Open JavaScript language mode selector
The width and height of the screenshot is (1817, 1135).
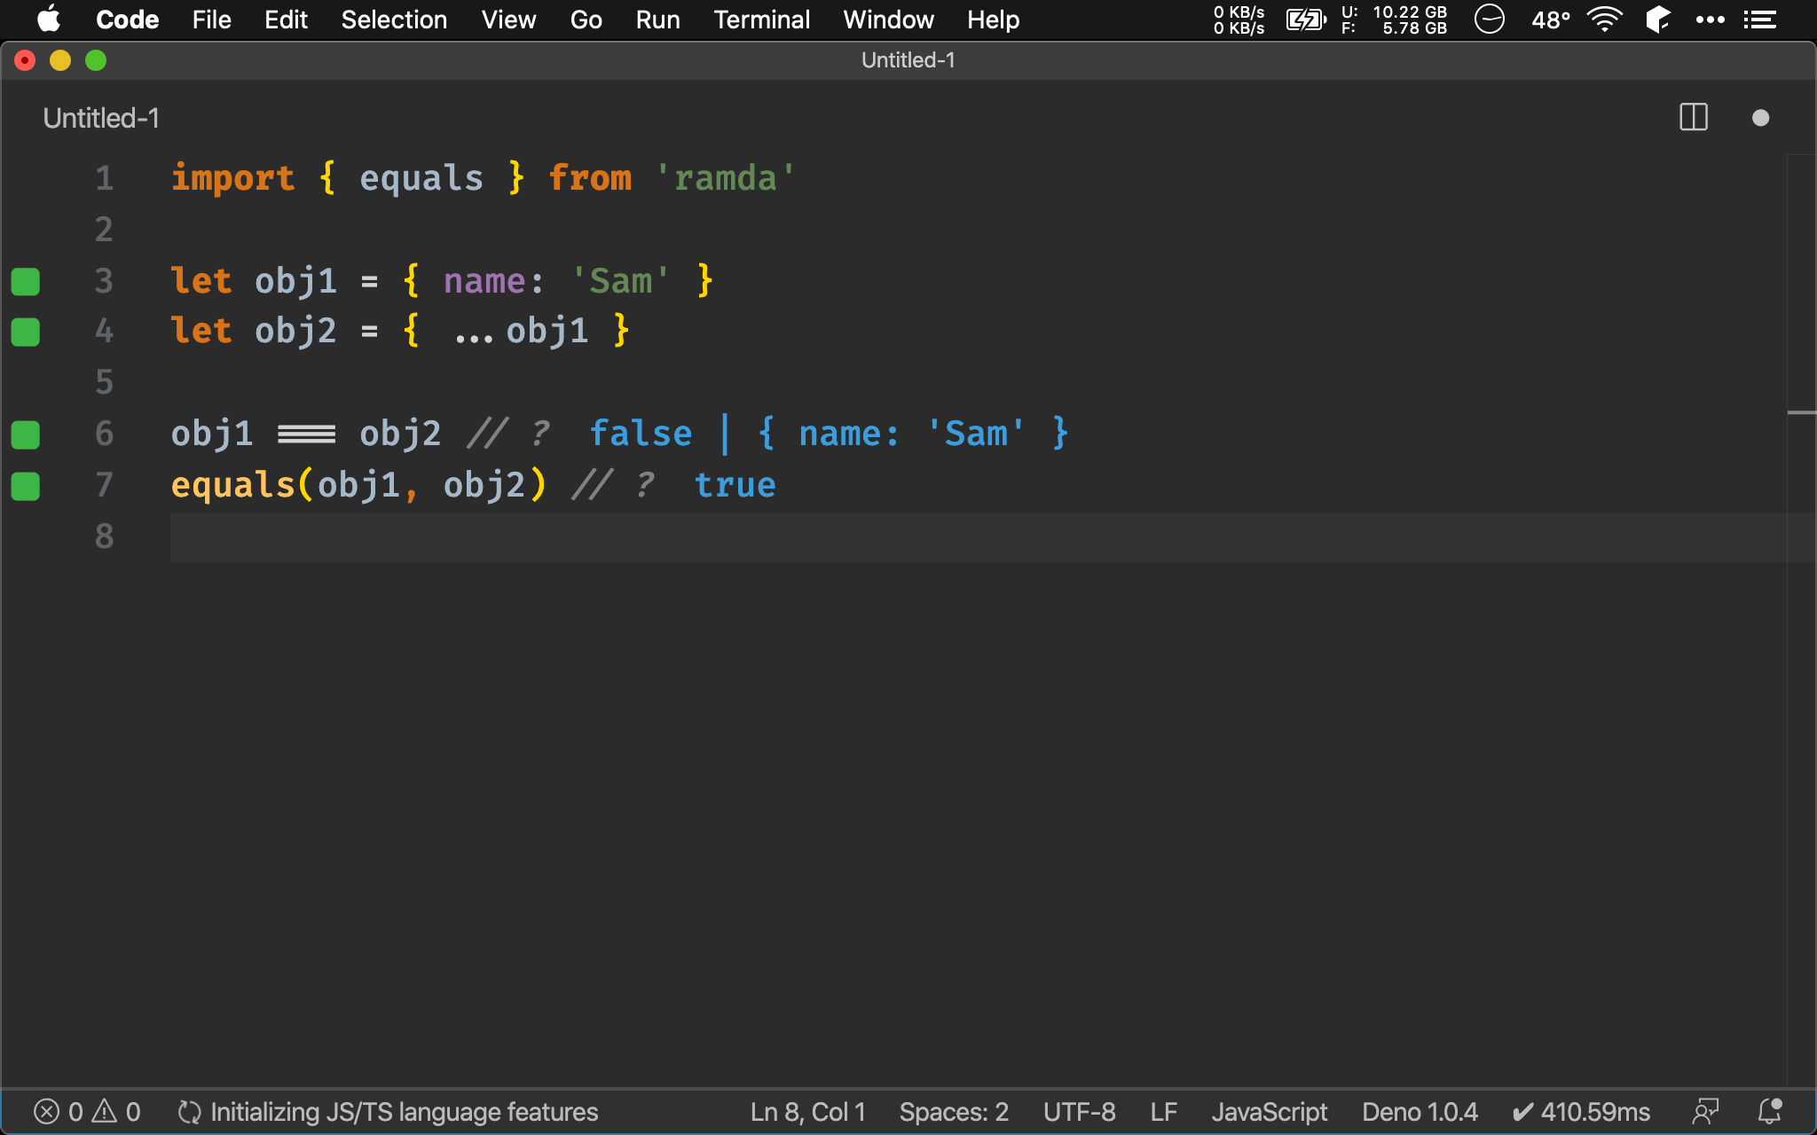point(1269,1111)
